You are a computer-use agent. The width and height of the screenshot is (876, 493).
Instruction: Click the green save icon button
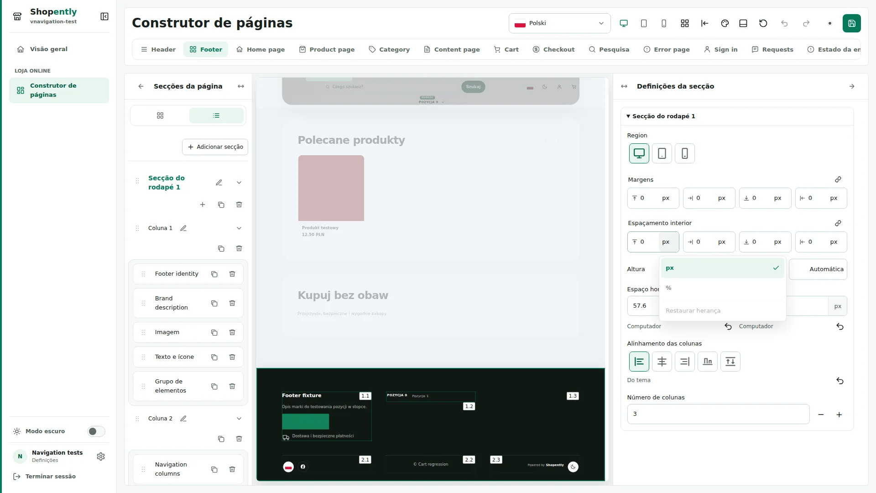pyautogui.click(x=851, y=23)
